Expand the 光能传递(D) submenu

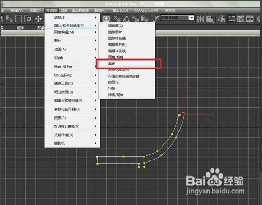(x=72, y=135)
